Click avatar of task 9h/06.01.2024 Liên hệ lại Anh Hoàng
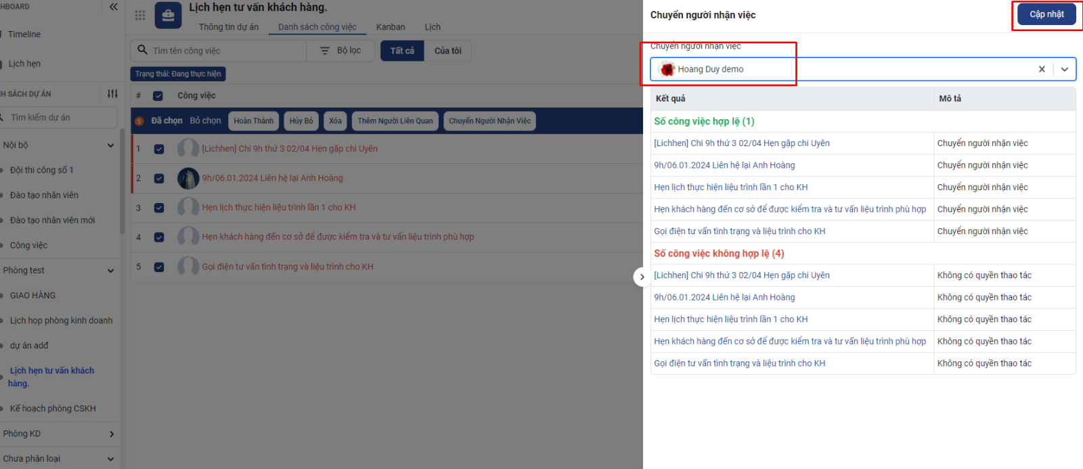Viewport: 1083px width, 469px height. tap(188, 178)
